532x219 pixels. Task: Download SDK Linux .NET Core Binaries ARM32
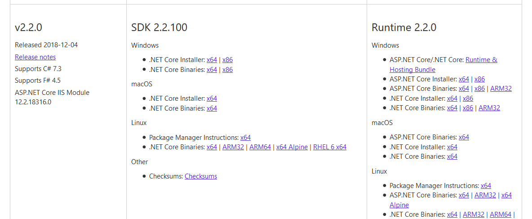pos(233,147)
